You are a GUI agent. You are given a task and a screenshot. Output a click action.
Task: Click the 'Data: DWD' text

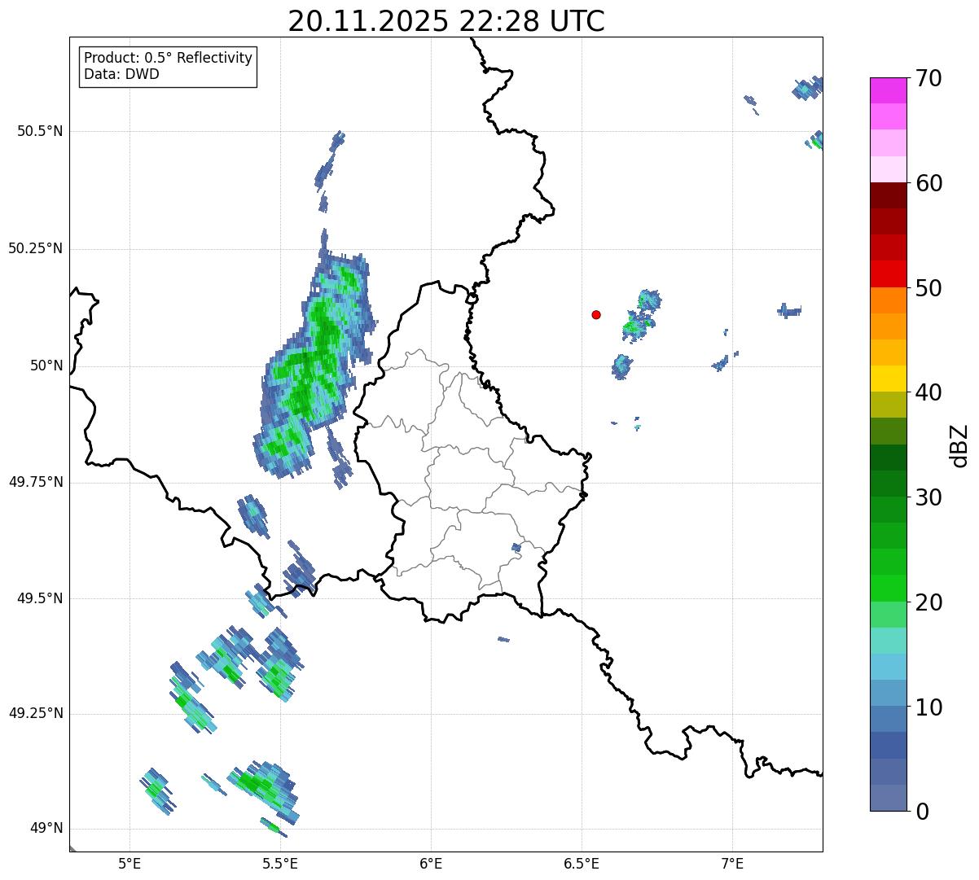point(121,74)
